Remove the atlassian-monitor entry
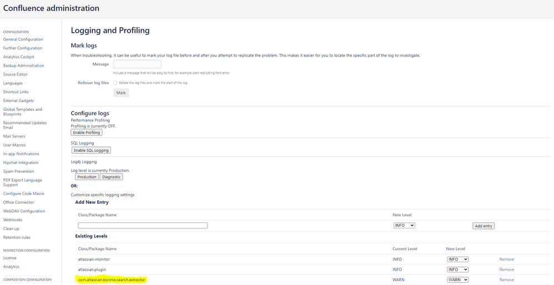The width and height of the screenshot is (554, 285). 507,259
